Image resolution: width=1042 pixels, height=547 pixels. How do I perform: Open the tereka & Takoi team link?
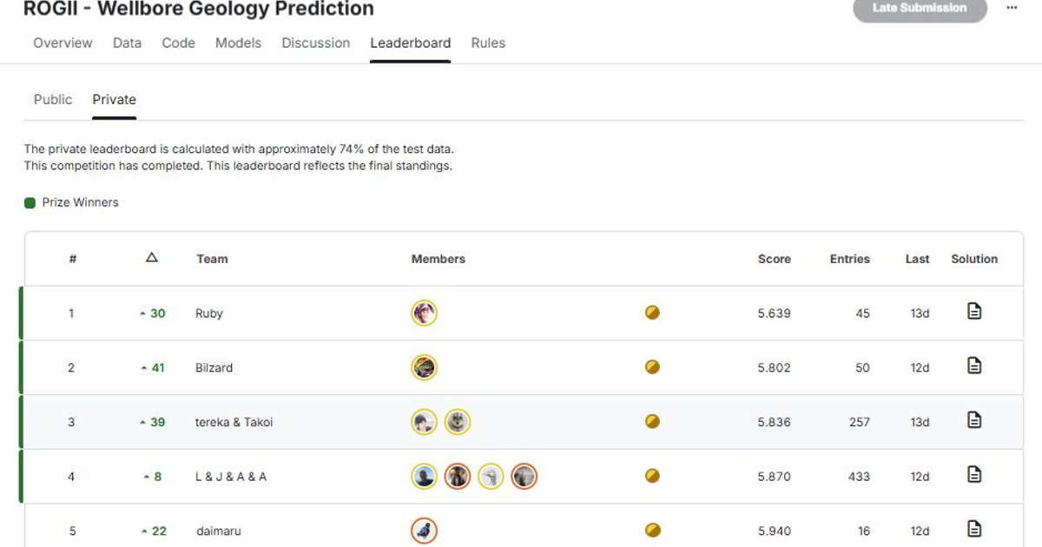(234, 422)
